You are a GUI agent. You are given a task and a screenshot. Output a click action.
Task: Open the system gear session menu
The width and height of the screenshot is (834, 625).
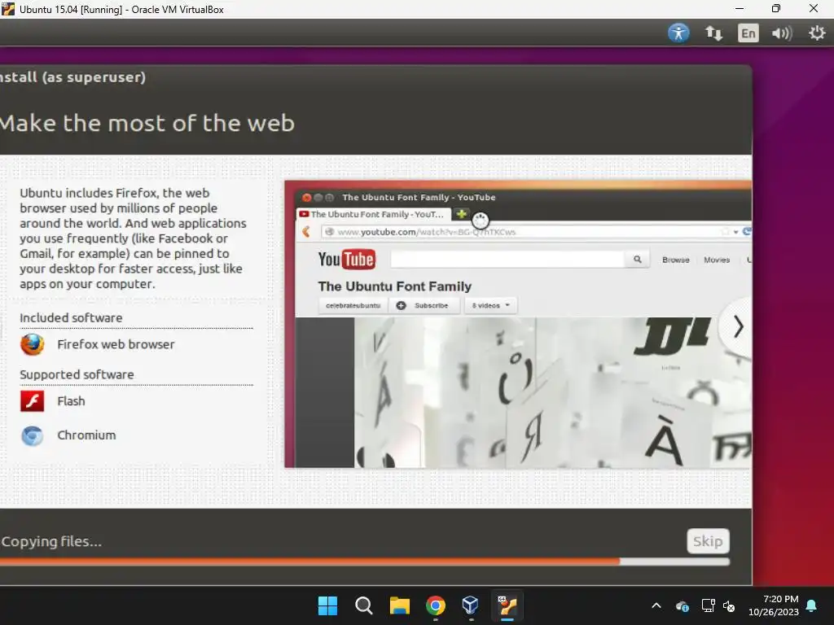816,33
